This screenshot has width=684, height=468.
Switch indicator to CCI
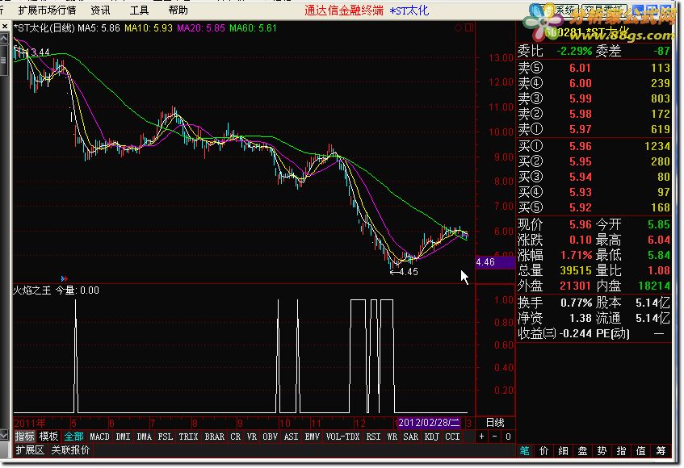(x=452, y=437)
